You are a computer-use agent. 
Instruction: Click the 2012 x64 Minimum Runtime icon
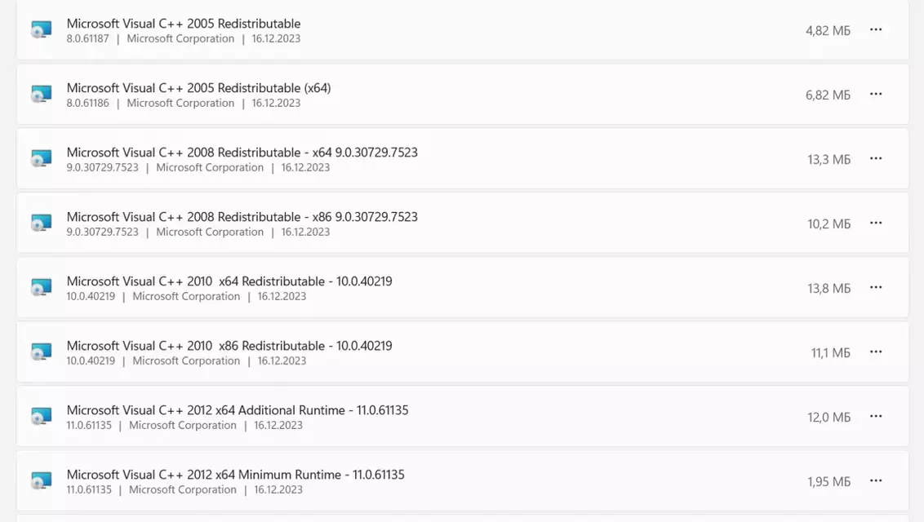[x=42, y=480]
